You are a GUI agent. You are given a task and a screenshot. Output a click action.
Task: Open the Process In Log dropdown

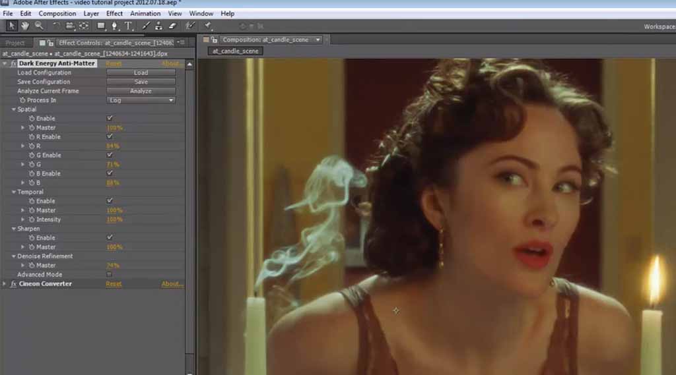141,100
